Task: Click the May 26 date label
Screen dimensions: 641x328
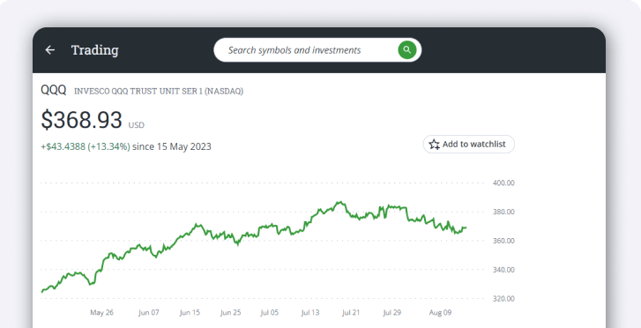Action: 101,312
